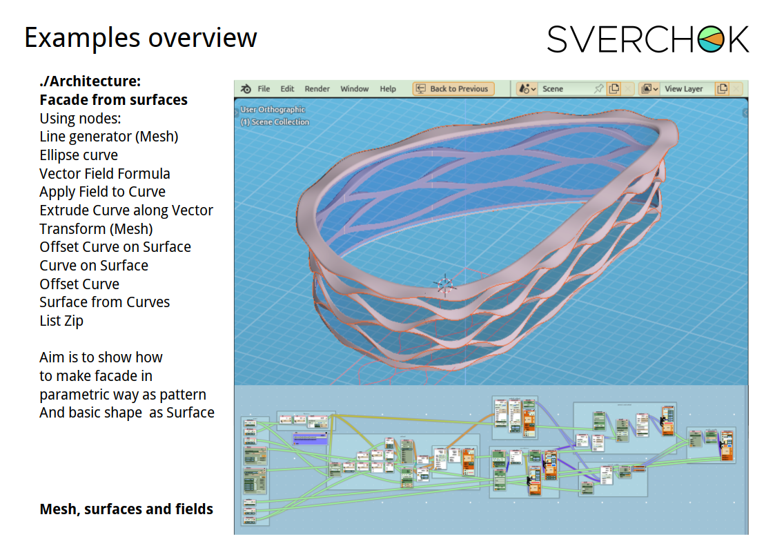Click the add view layer icon
The image size is (775, 548).
point(723,89)
